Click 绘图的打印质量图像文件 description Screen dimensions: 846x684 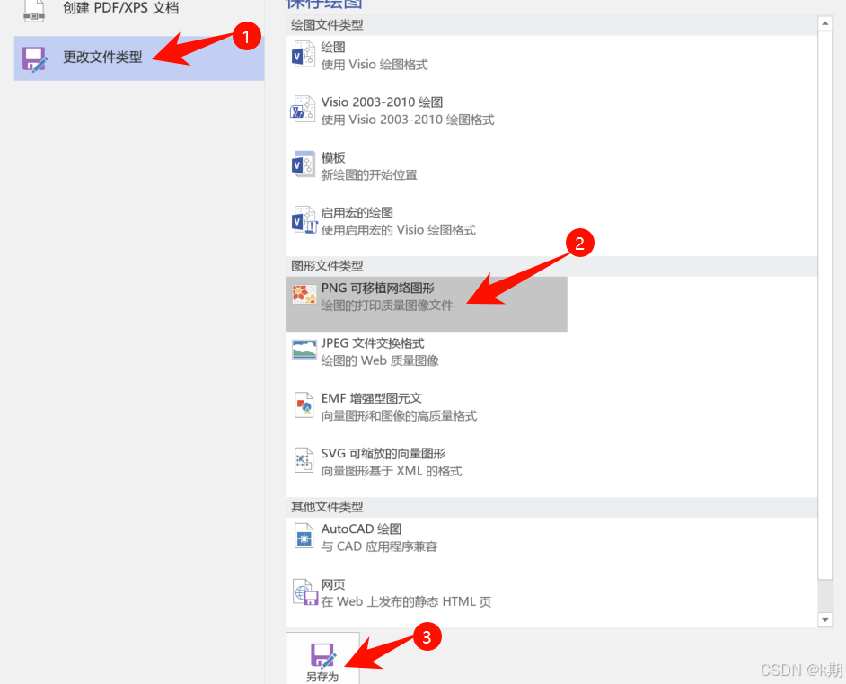click(x=387, y=306)
